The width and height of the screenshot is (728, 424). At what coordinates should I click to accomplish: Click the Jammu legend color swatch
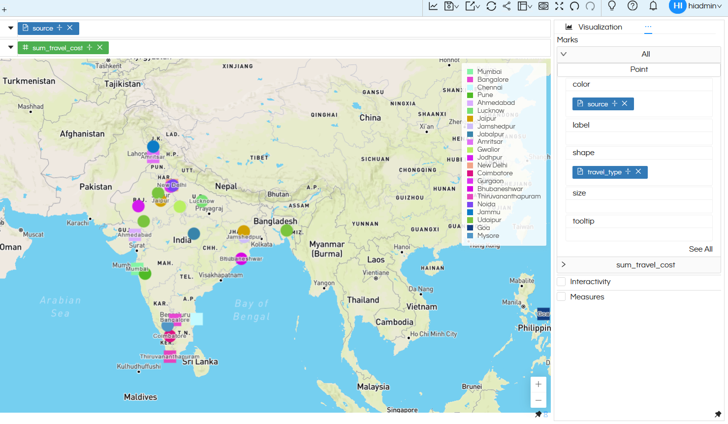tap(470, 212)
